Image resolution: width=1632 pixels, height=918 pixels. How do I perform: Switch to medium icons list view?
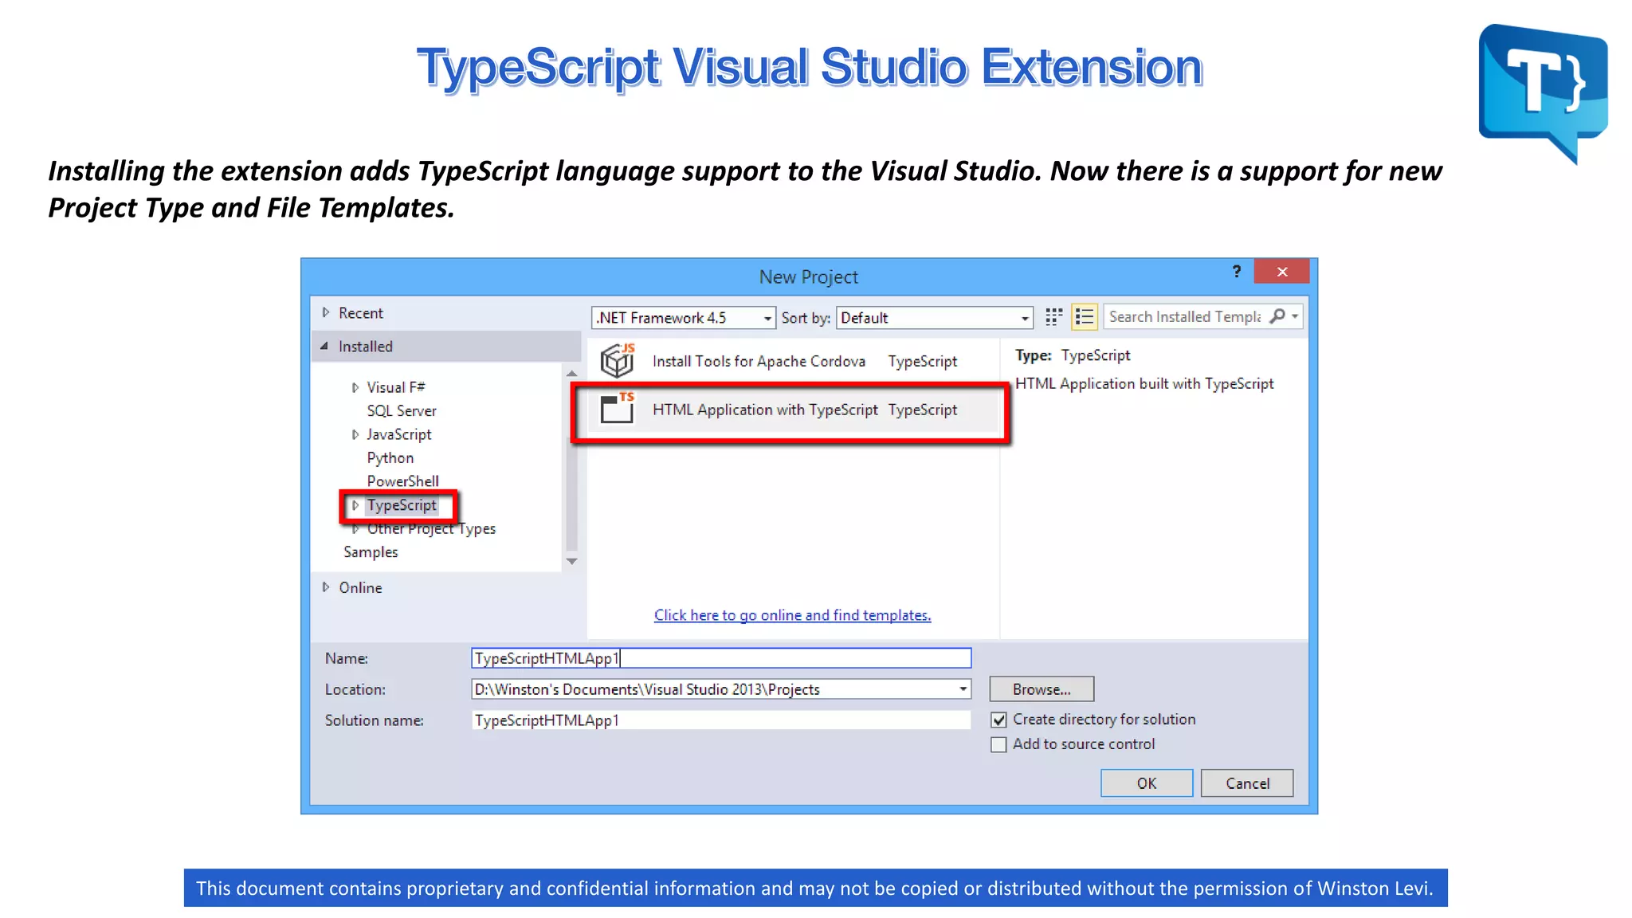tap(1085, 317)
